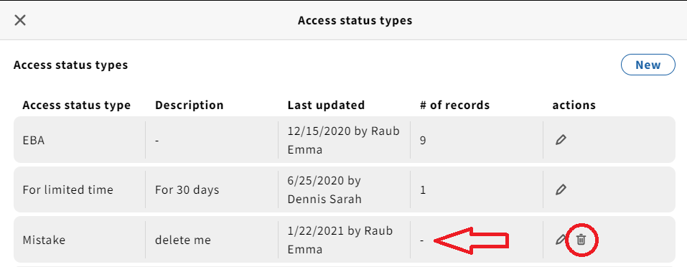The height and width of the screenshot is (267, 687).
Task: Select the Mistake row name
Action: pos(44,240)
